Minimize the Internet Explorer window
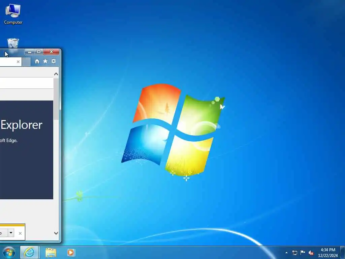 pos(30,52)
